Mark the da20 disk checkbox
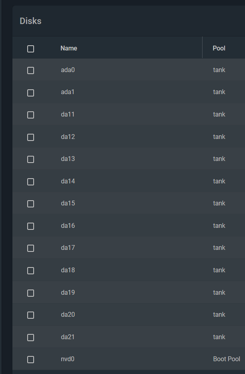 [x=30, y=315]
